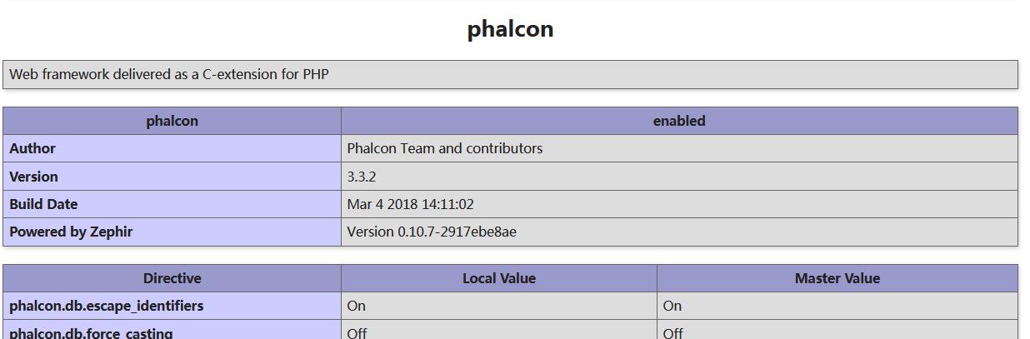Click the Mar 4 2018 build timestamp
The height and width of the screenshot is (339, 1030).
click(410, 204)
